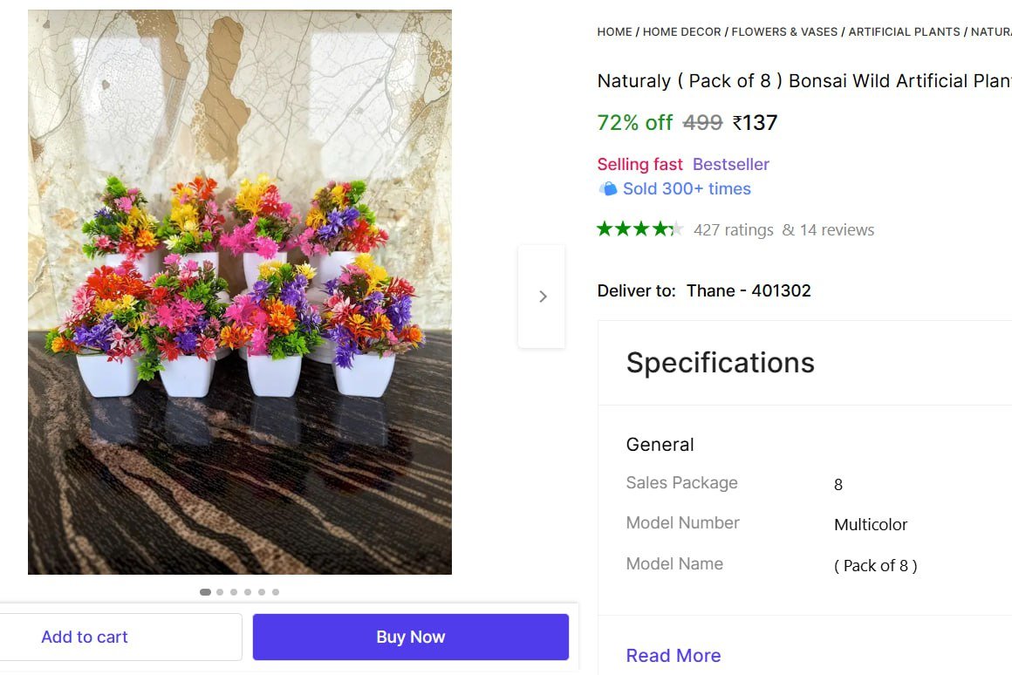
Task: Open the HOME breadcrumb link
Action: (x=614, y=31)
